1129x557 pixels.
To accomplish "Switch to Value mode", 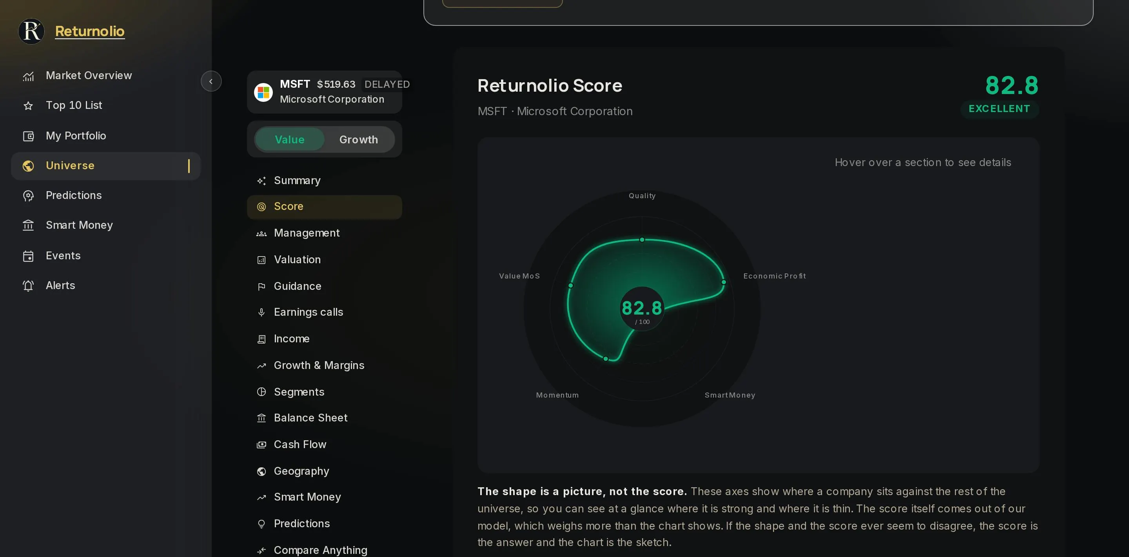I will [x=290, y=140].
